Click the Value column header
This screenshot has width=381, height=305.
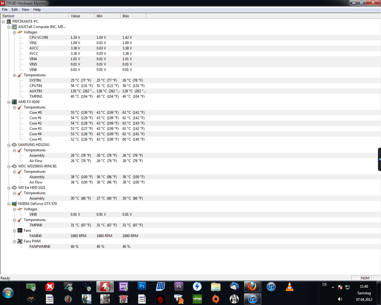82,16
